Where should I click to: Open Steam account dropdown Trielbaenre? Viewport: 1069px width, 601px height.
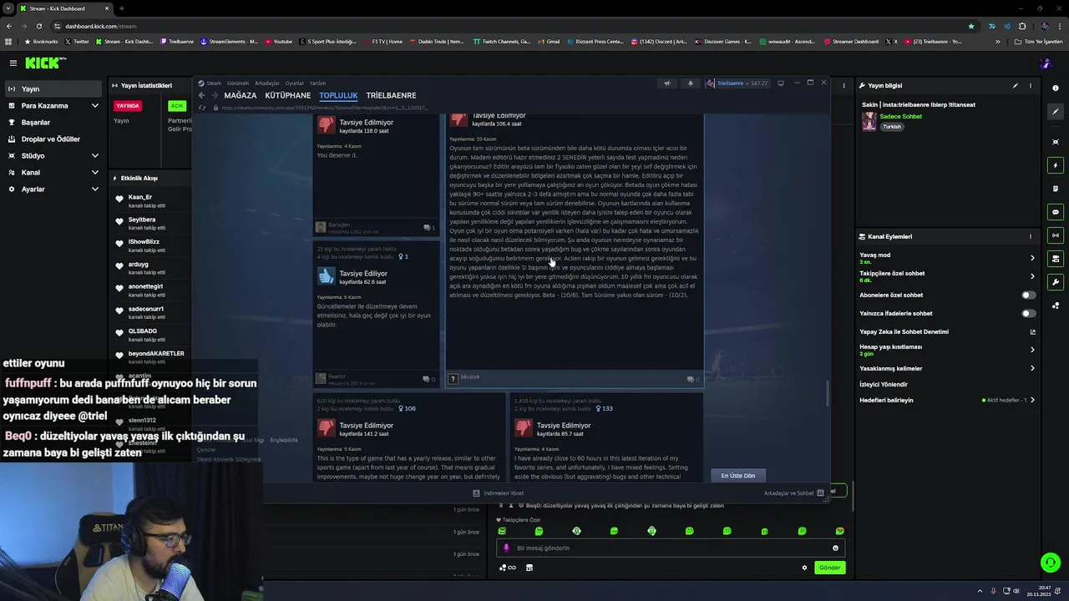(737, 83)
